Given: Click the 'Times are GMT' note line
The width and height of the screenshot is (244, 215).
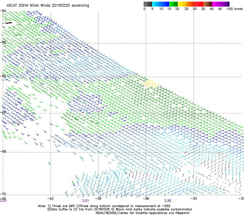Looking at the screenshot, I should coord(104,206).
